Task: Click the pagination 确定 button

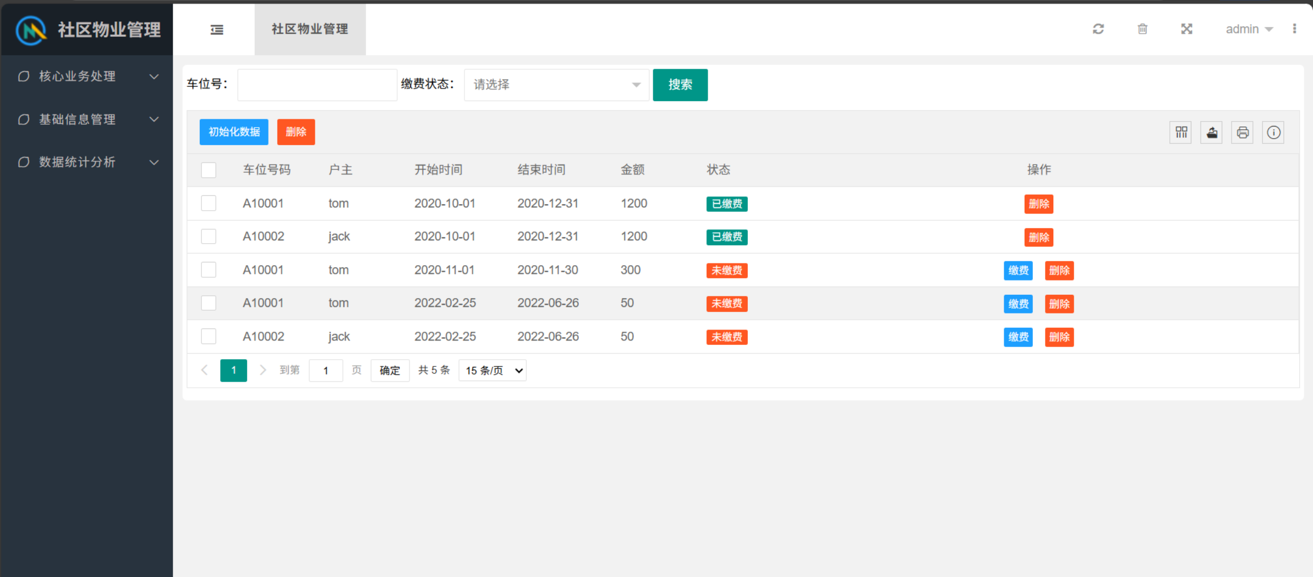Action: [390, 371]
